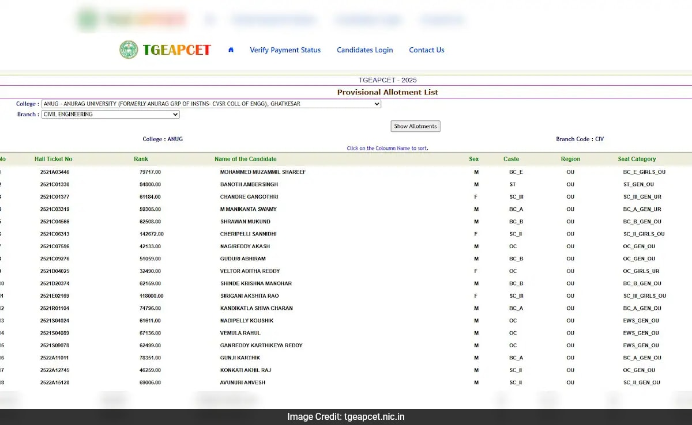Sort by Region column header
This screenshot has height=425, width=692.
(x=570, y=158)
